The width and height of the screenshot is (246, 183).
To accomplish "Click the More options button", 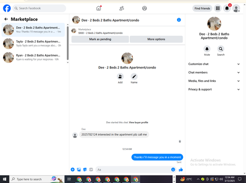I will point(156,39).
